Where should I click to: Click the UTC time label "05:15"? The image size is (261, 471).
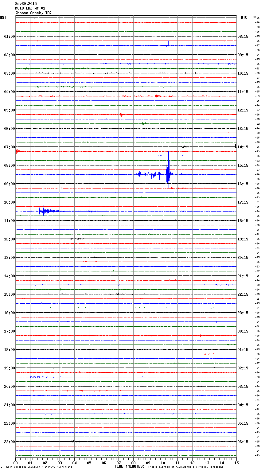point(243,423)
